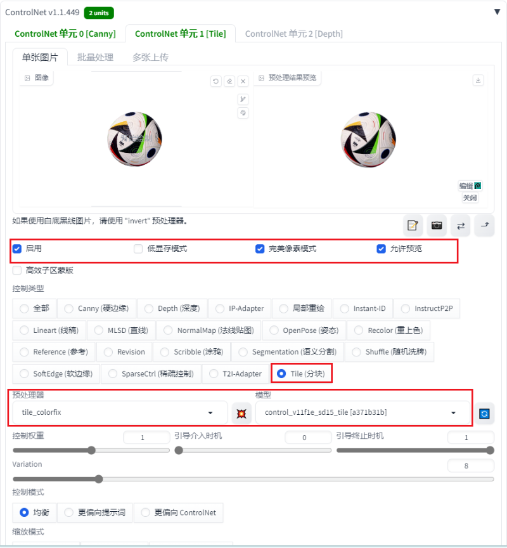Check the 高效子区蒙版 option

[x=16, y=270]
